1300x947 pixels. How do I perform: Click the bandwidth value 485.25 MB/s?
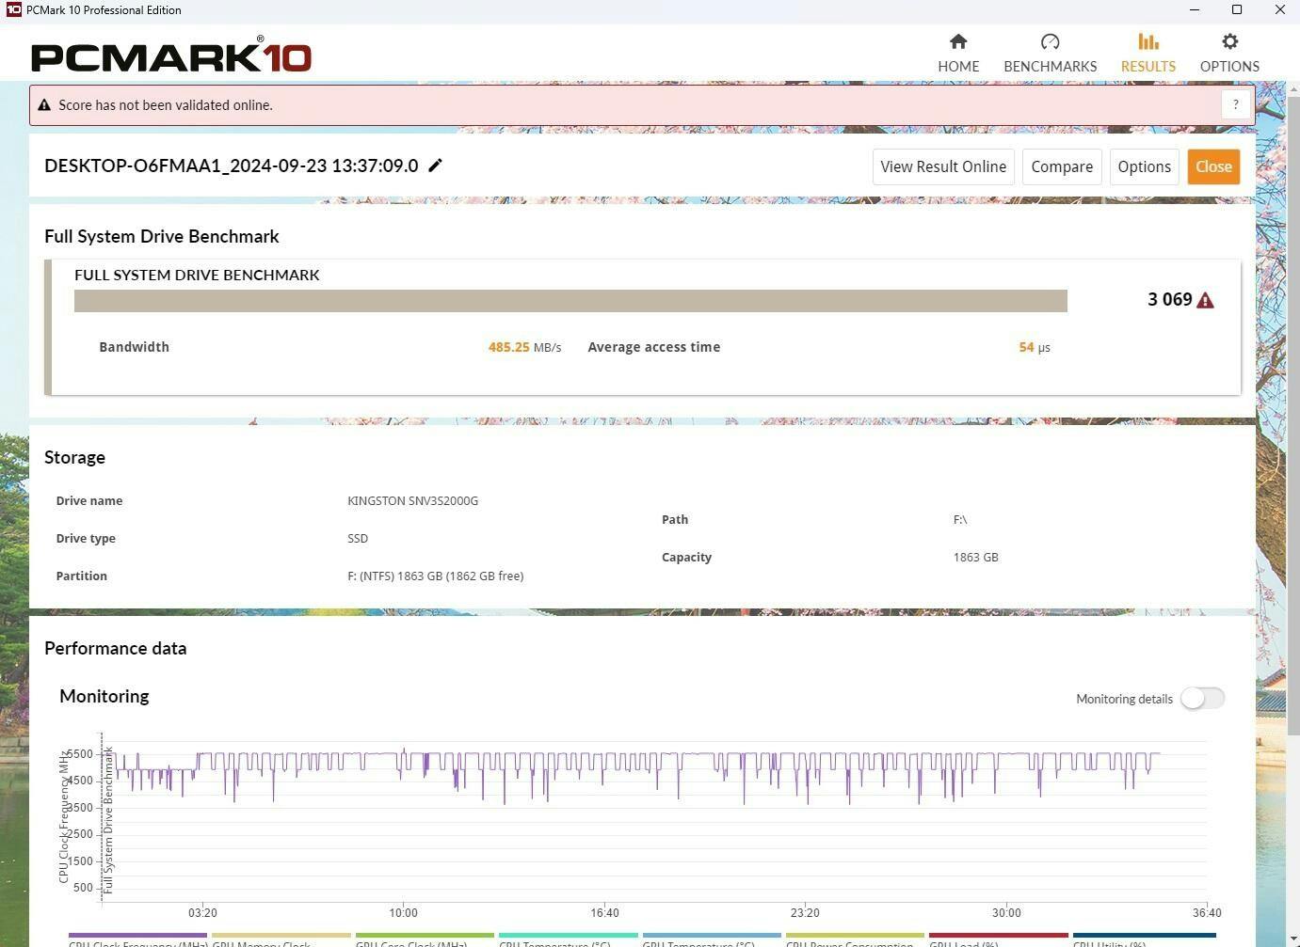(524, 347)
